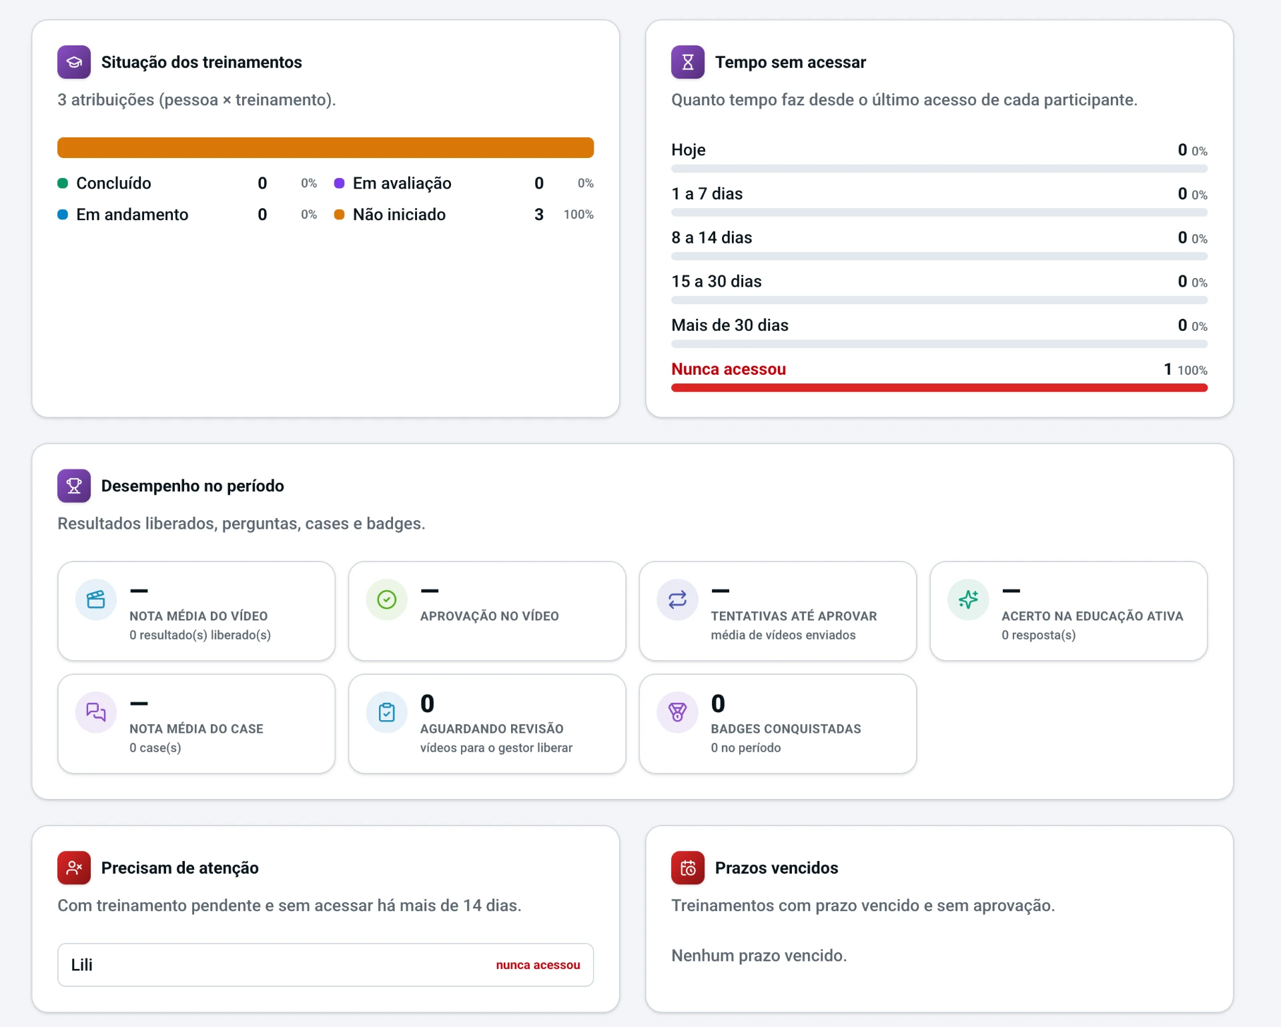
Task: Open the Aguardando revisão card
Action: pyautogui.click(x=487, y=724)
